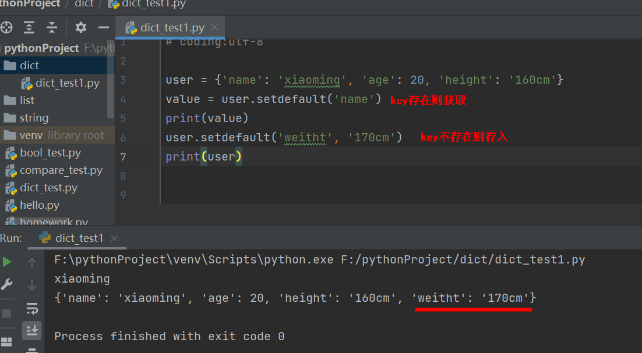Click the locate/select opened file crosshair icon
The image size is (642, 353).
pyautogui.click(x=6, y=27)
